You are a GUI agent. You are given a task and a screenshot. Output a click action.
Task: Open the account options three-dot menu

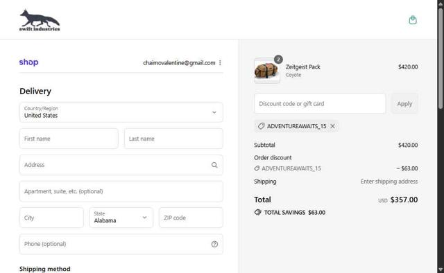coord(220,63)
